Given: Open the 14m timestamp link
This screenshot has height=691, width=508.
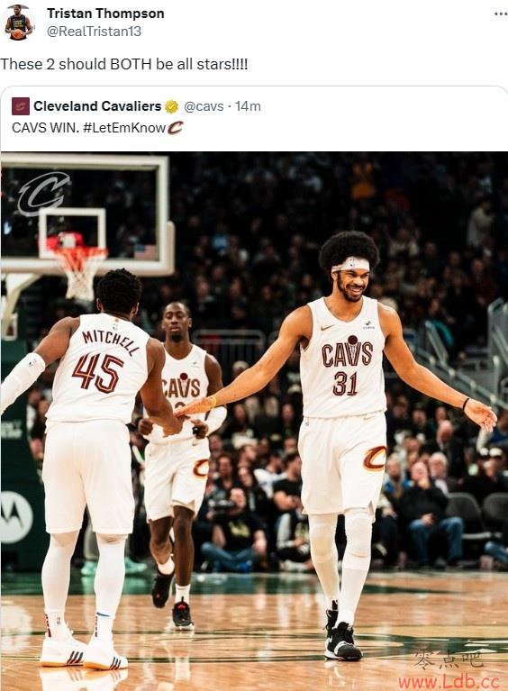Looking at the screenshot, I should point(248,106).
